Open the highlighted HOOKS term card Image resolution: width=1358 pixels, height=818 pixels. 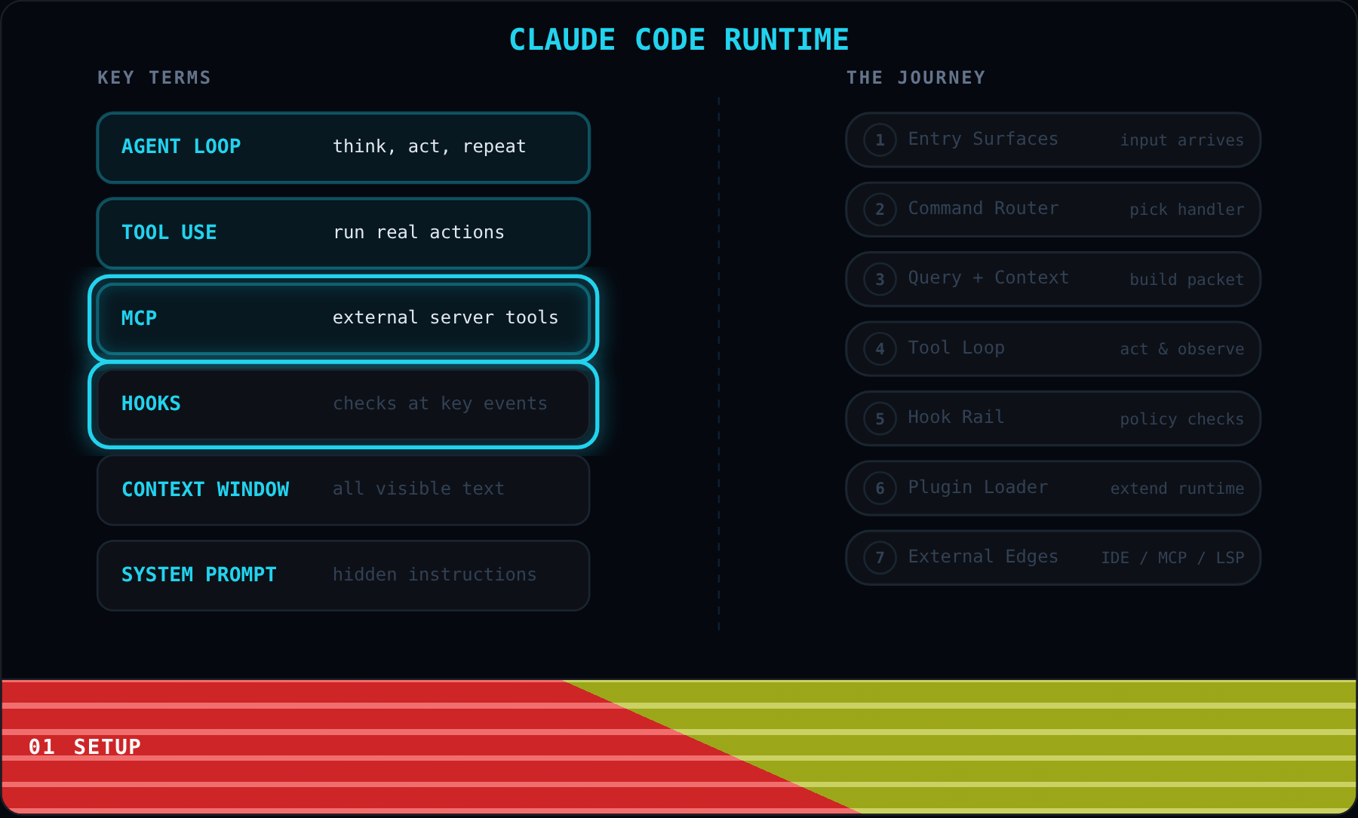(x=343, y=404)
